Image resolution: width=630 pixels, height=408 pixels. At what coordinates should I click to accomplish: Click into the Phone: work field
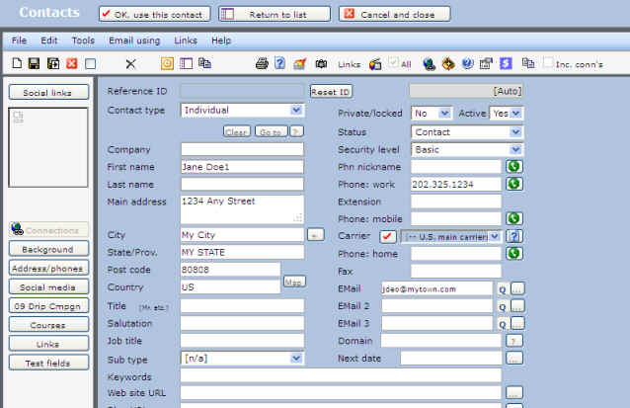point(456,184)
